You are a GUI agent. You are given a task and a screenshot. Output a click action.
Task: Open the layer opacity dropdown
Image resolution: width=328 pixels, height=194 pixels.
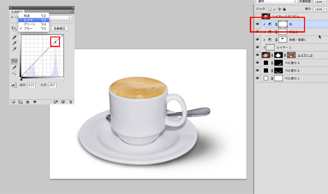pos(324,2)
